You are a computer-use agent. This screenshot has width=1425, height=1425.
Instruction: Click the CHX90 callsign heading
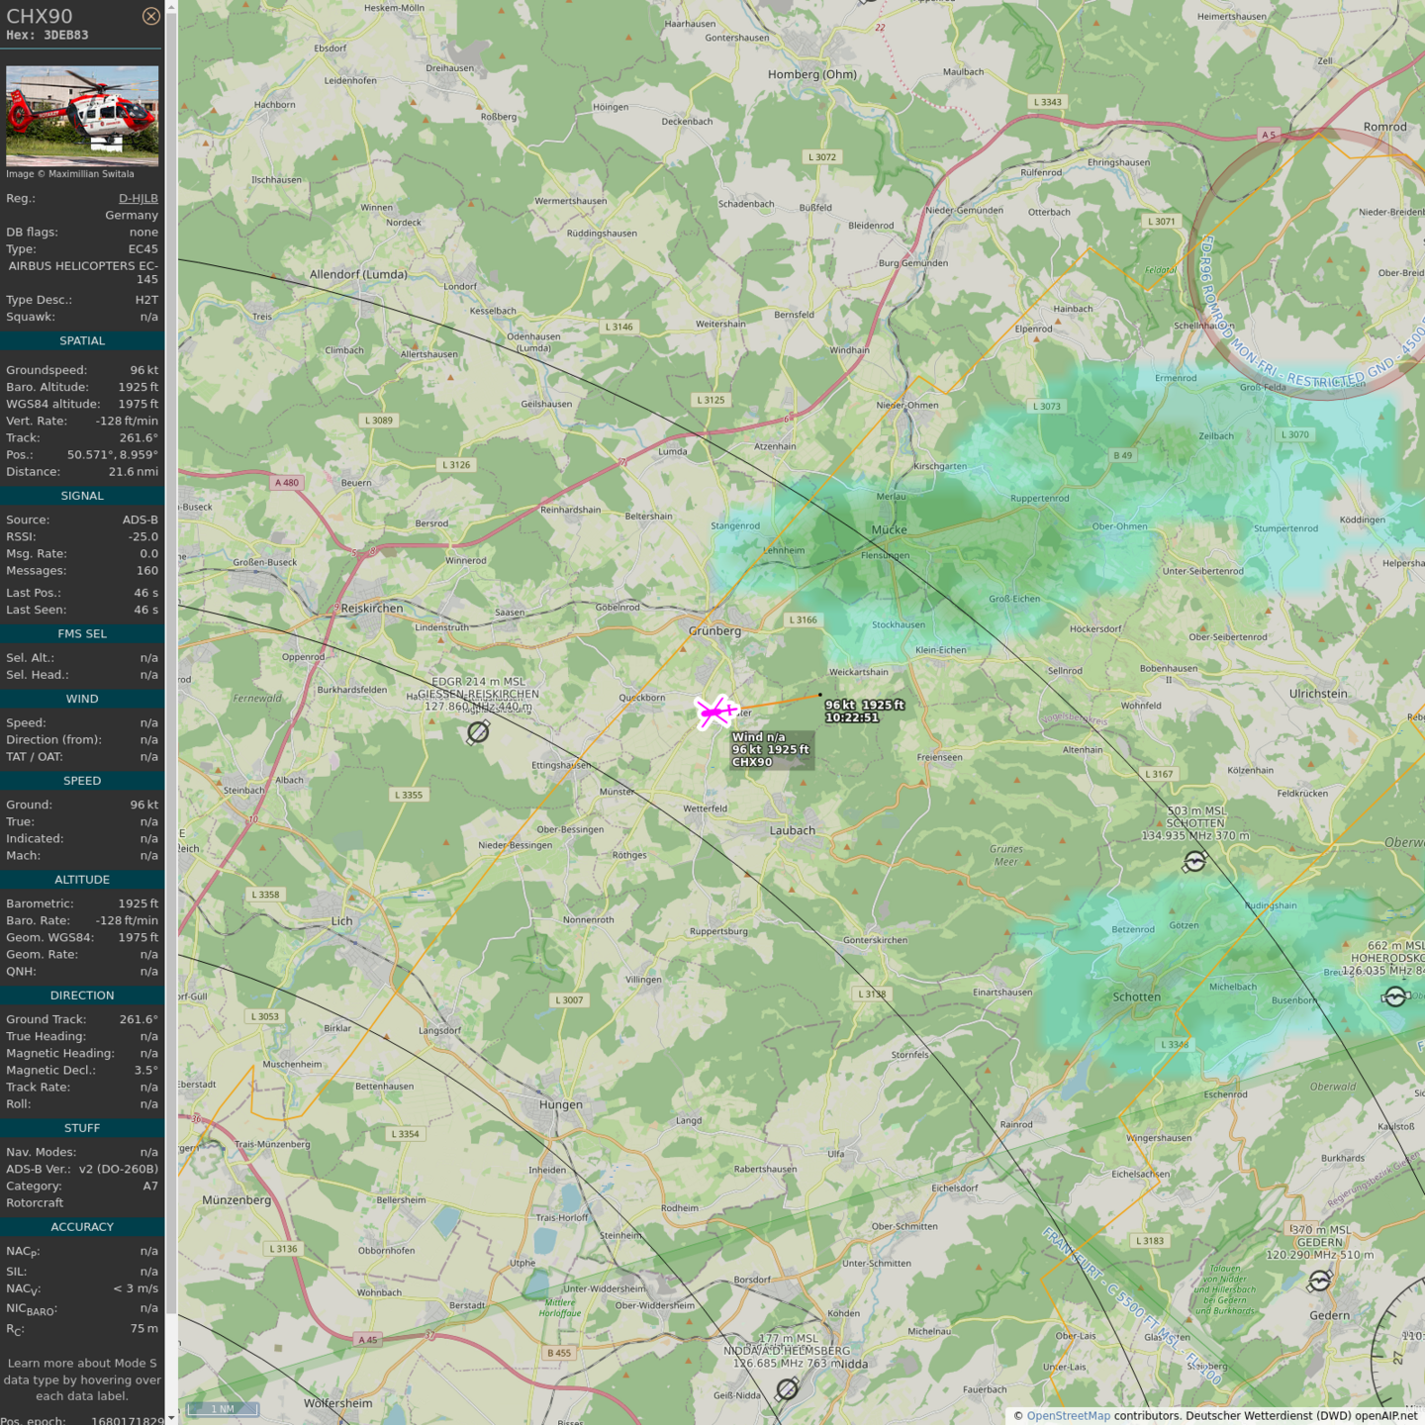click(40, 16)
